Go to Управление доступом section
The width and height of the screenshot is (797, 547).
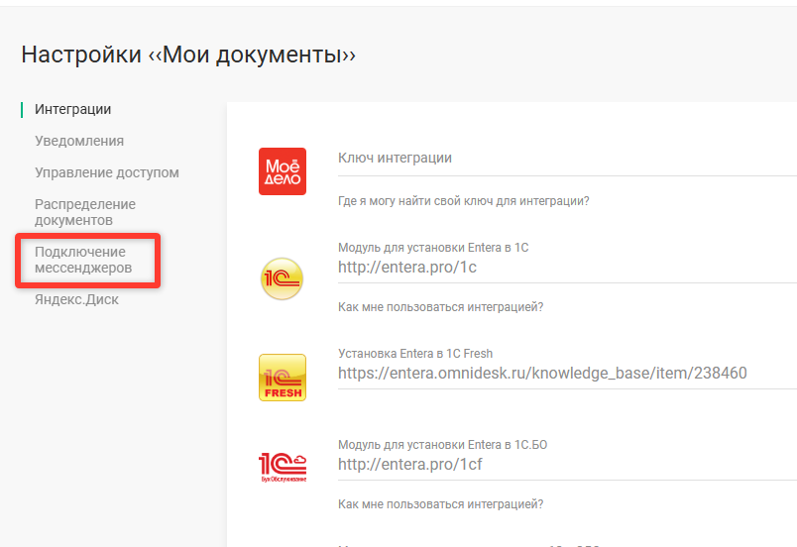107,172
